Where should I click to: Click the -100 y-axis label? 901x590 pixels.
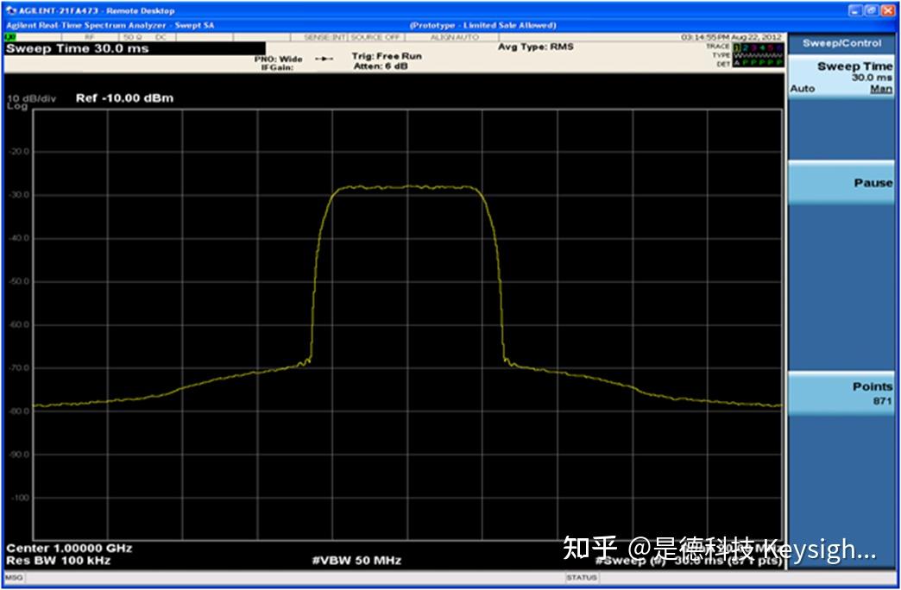pyautogui.click(x=19, y=498)
